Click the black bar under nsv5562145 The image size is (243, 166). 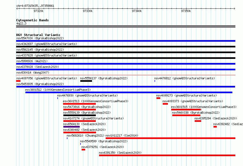126,52
